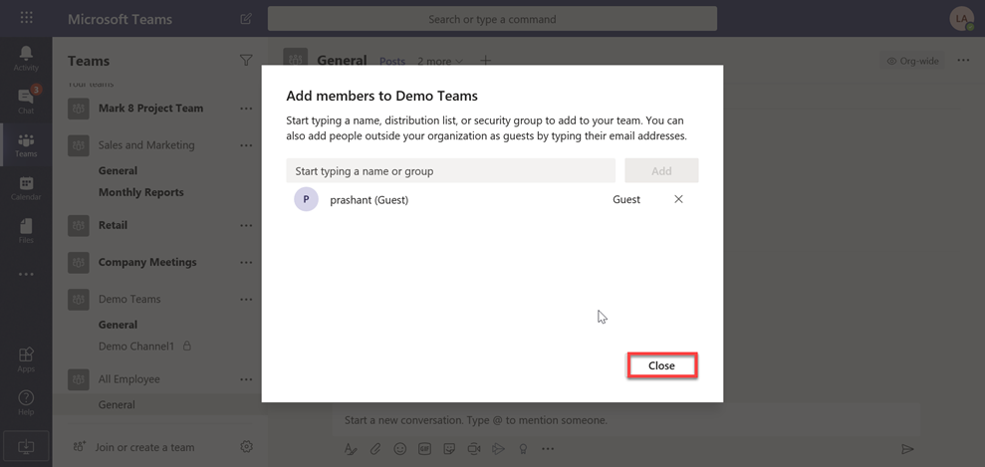
Task: Open Help in the left rail
Action: tap(26, 403)
